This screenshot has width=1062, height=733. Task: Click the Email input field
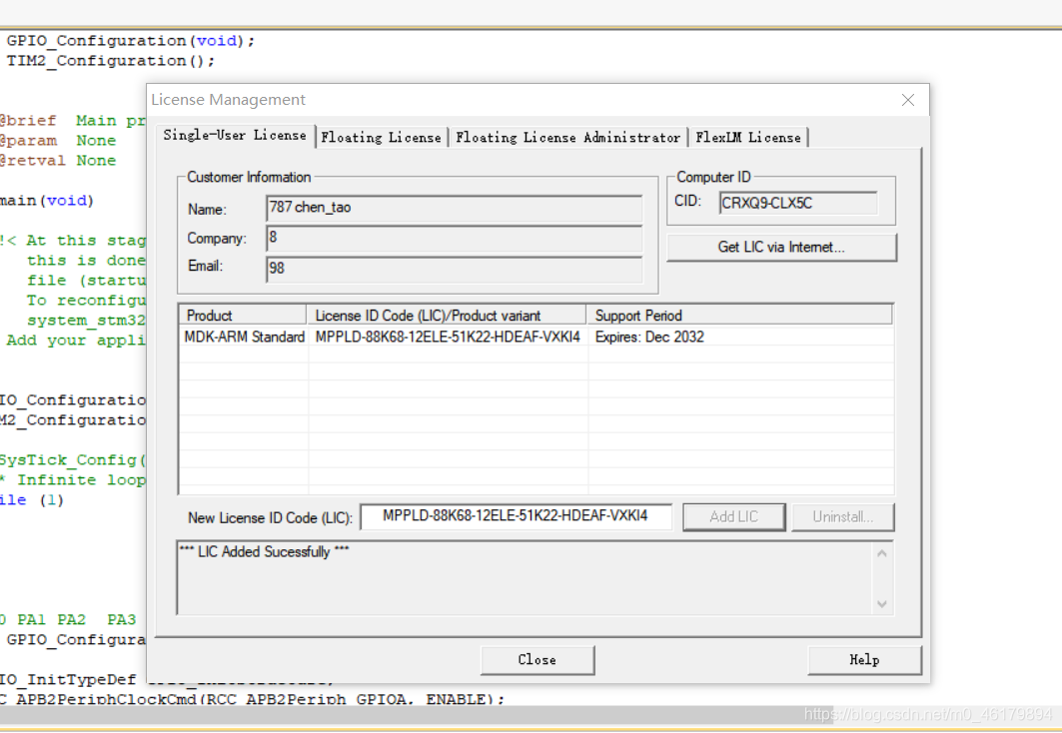[454, 268]
